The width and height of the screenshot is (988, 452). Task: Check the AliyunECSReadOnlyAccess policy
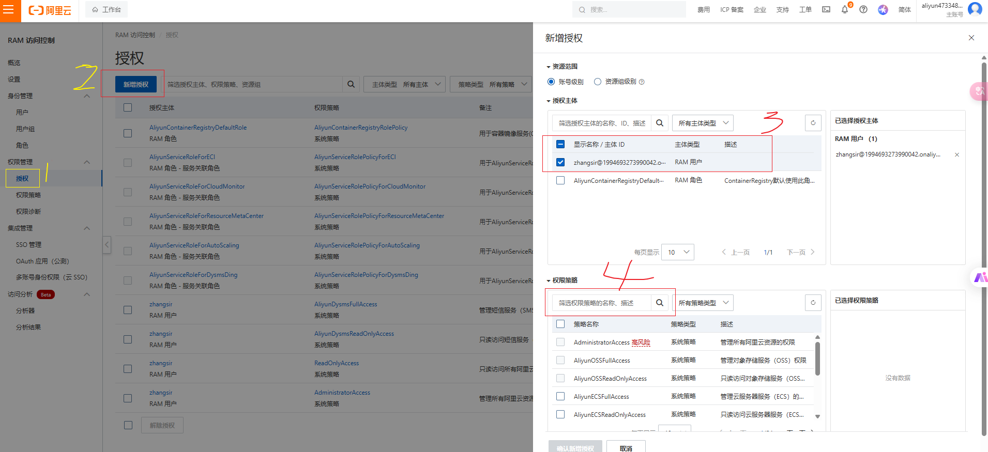[560, 414]
